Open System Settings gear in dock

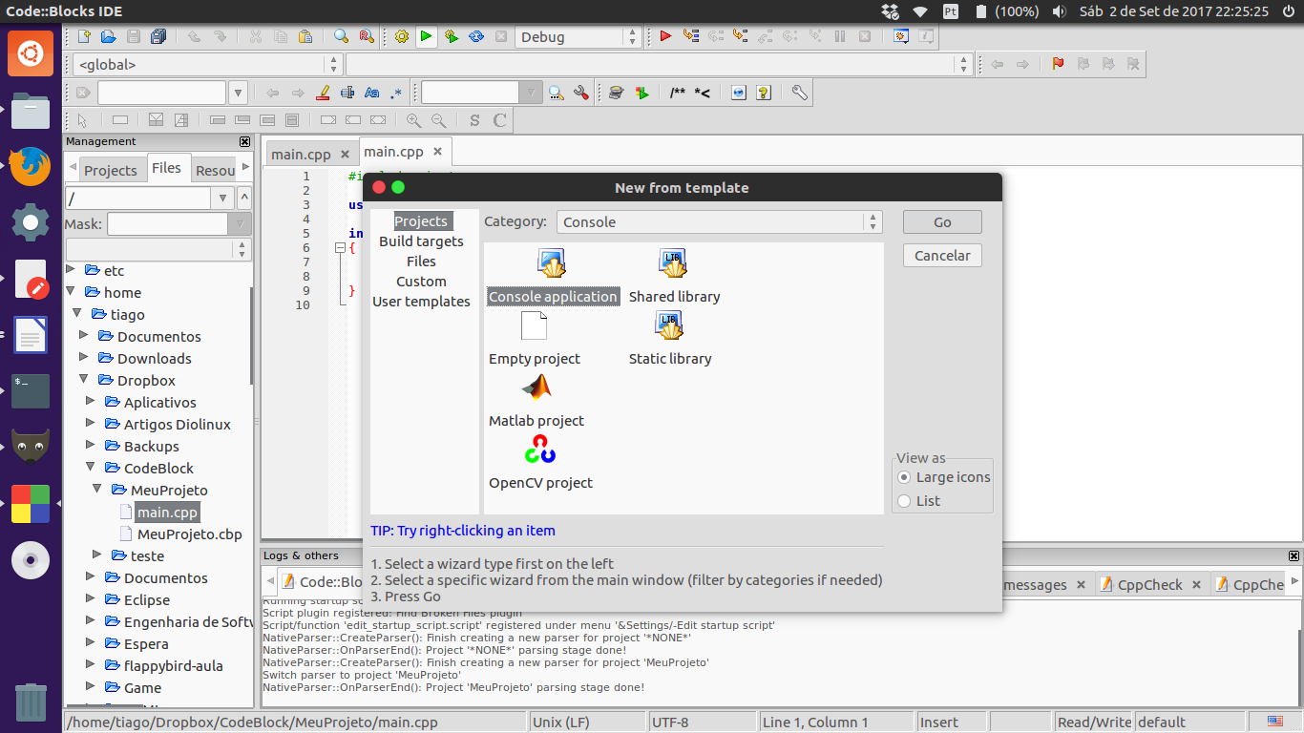coord(31,223)
